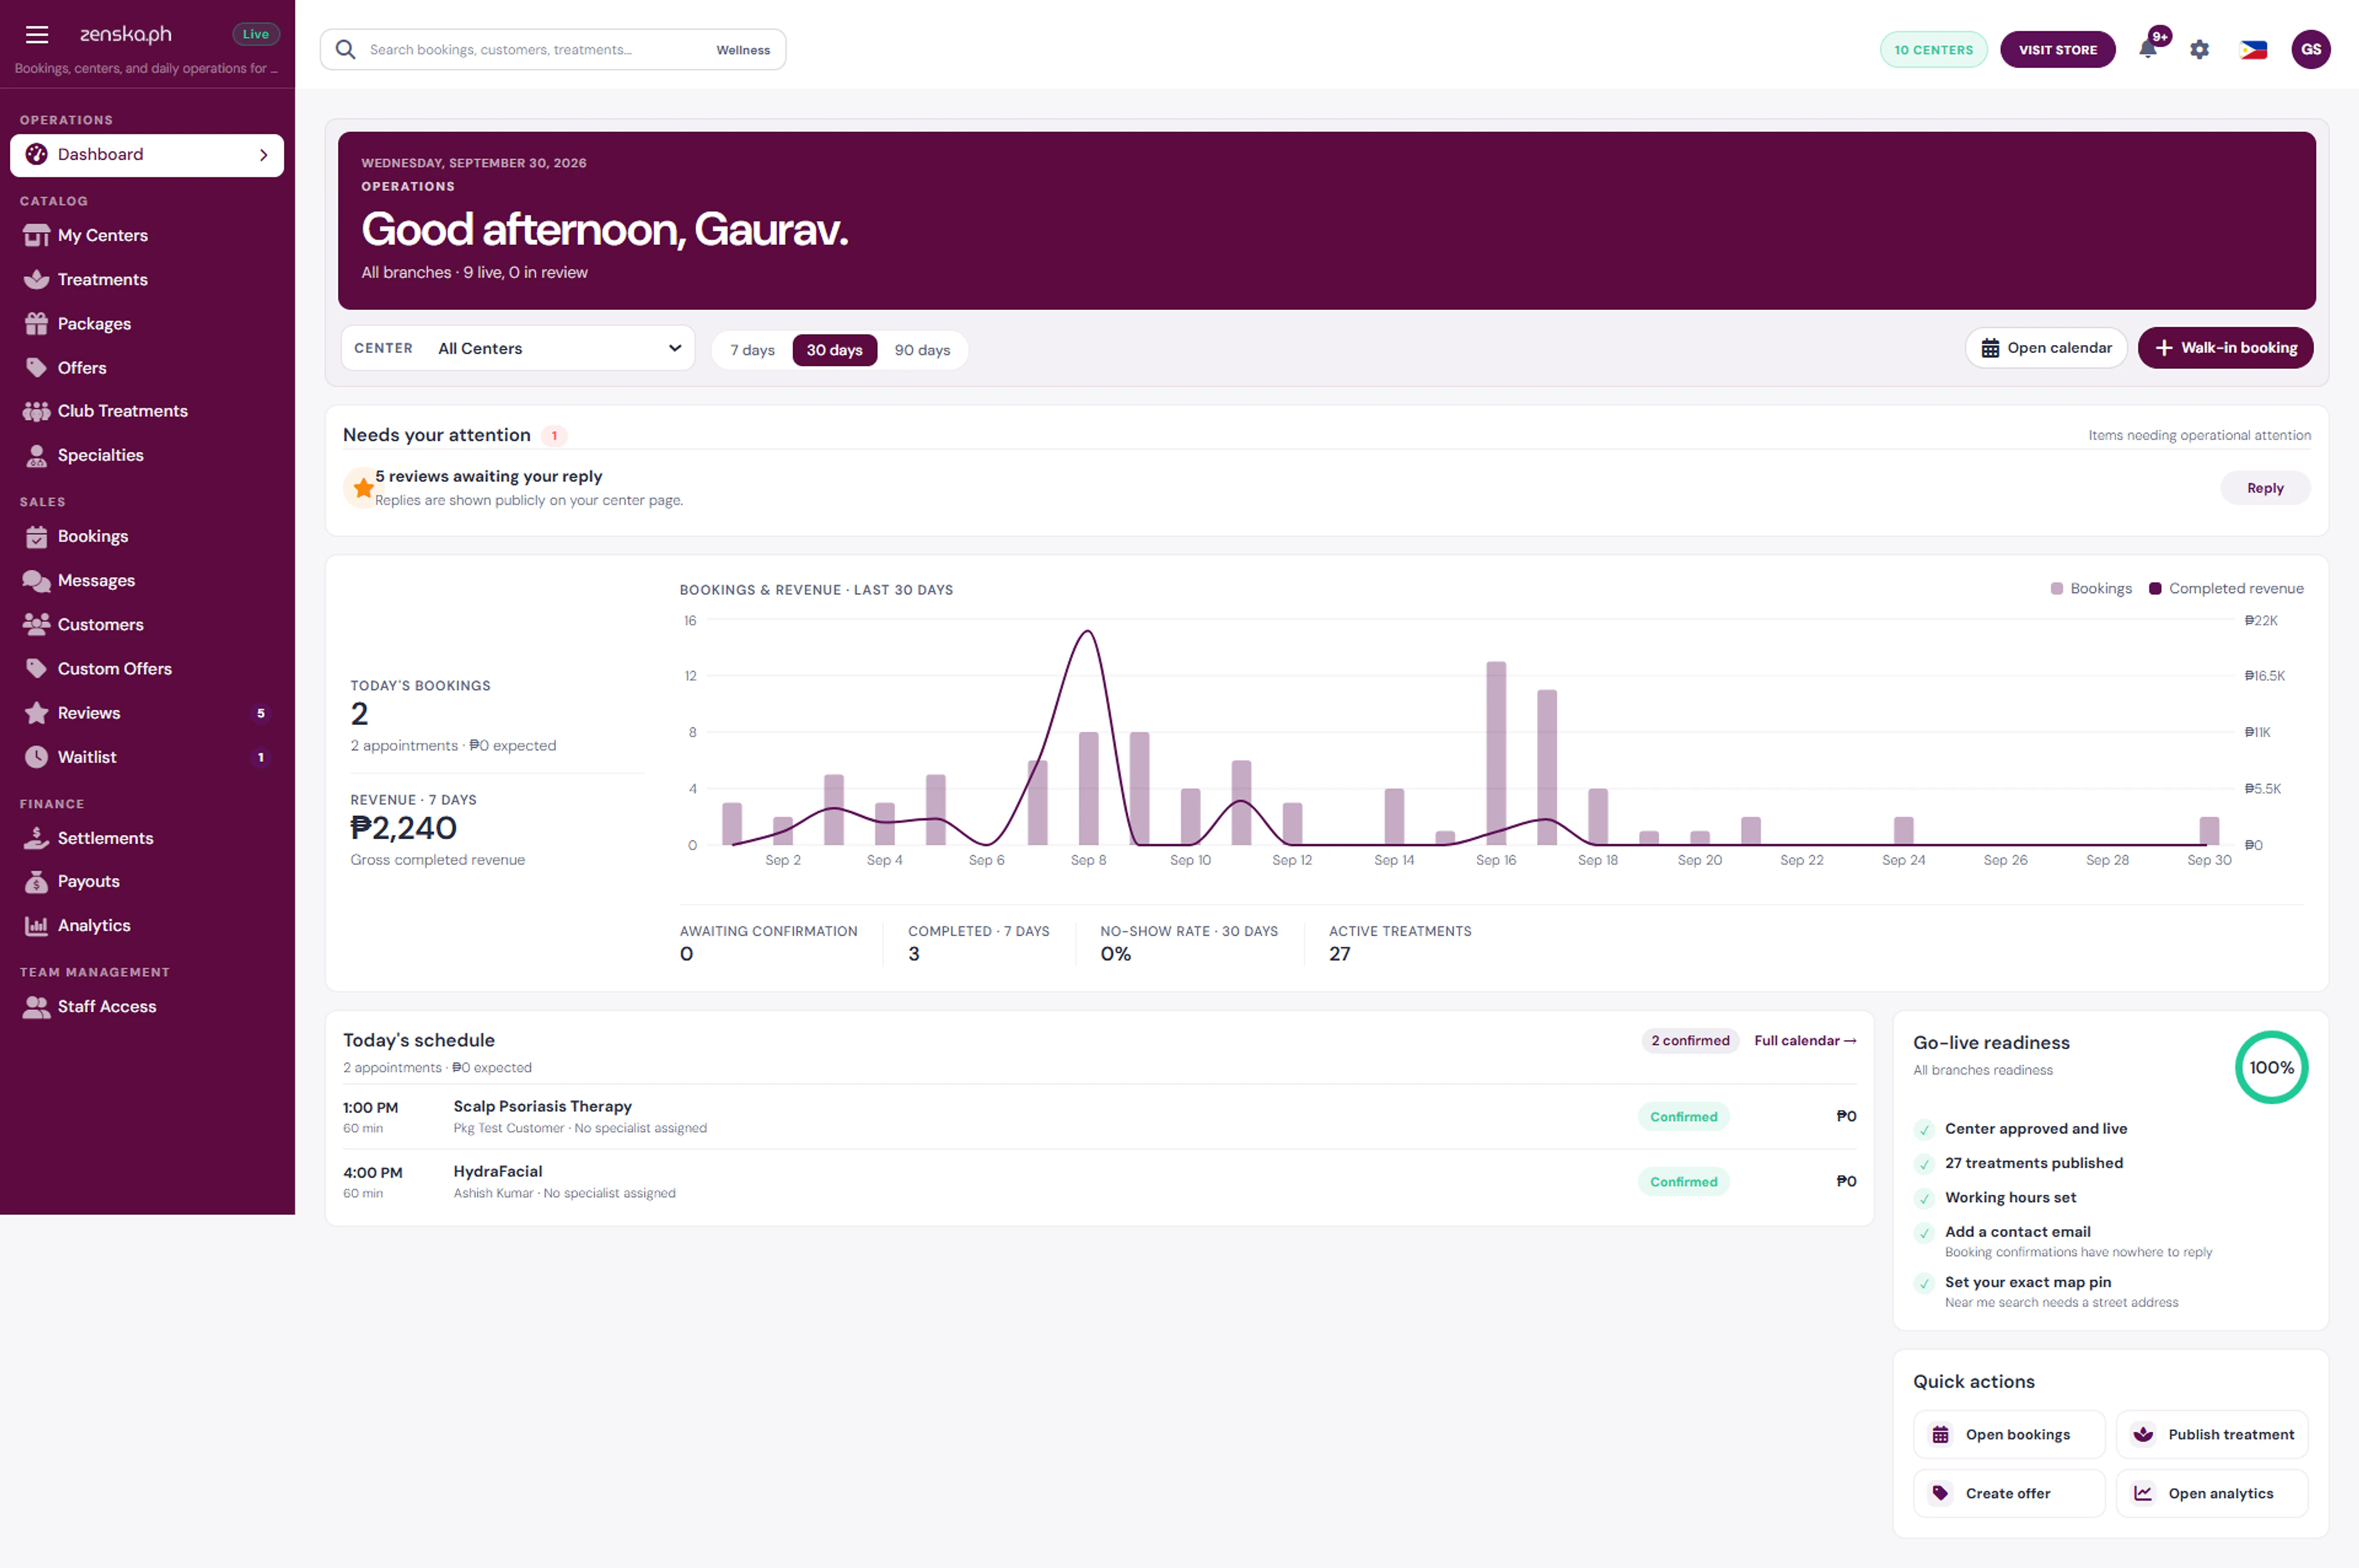Click Reviews star icon in sidebar

pos(37,713)
